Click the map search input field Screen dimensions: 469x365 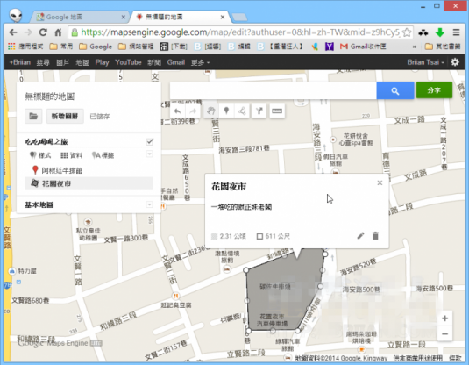coord(274,90)
